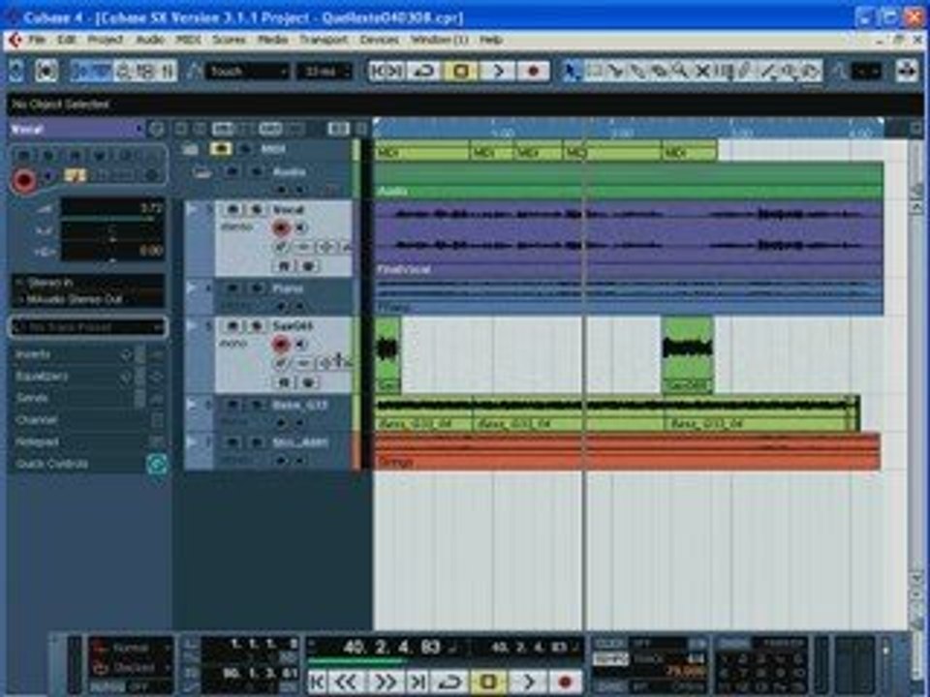Select the Zoom magnifier tool

[680, 72]
